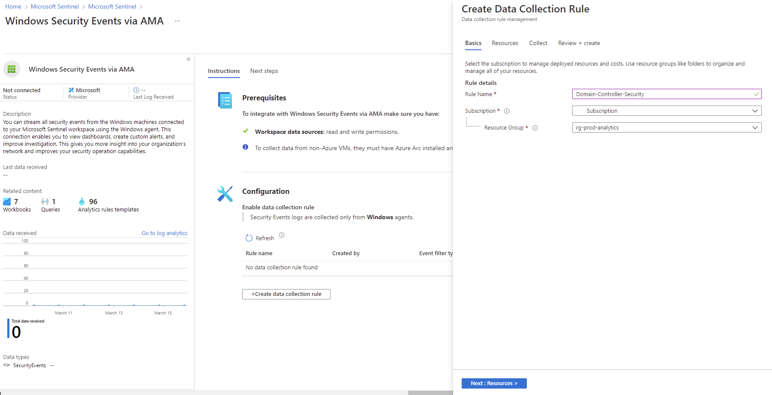Click the info icon beside Refresh
The image size is (772, 395).
click(x=282, y=235)
